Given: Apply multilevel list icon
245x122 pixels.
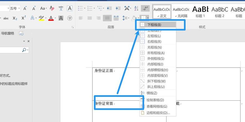Looking at the screenshot, I should 100,8.
